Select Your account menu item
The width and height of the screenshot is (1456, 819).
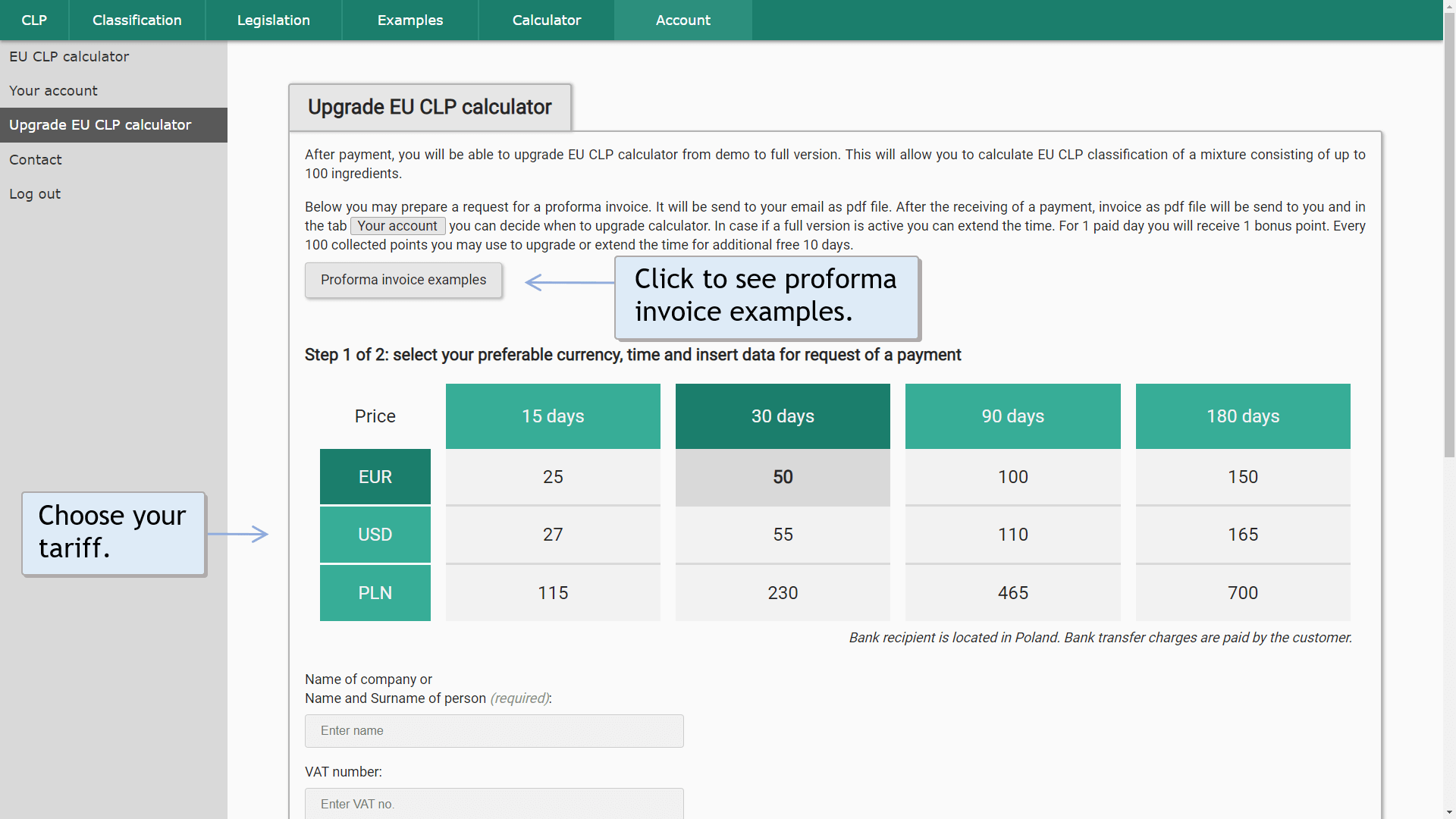(53, 90)
